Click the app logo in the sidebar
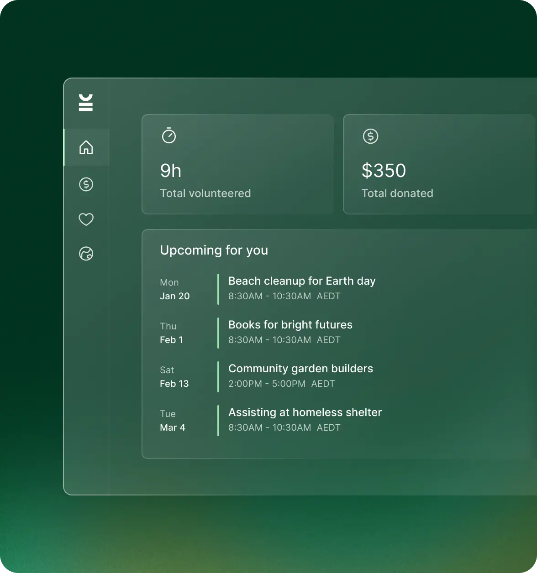Viewport: 537px width, 573px height. (x=86, y=103)
